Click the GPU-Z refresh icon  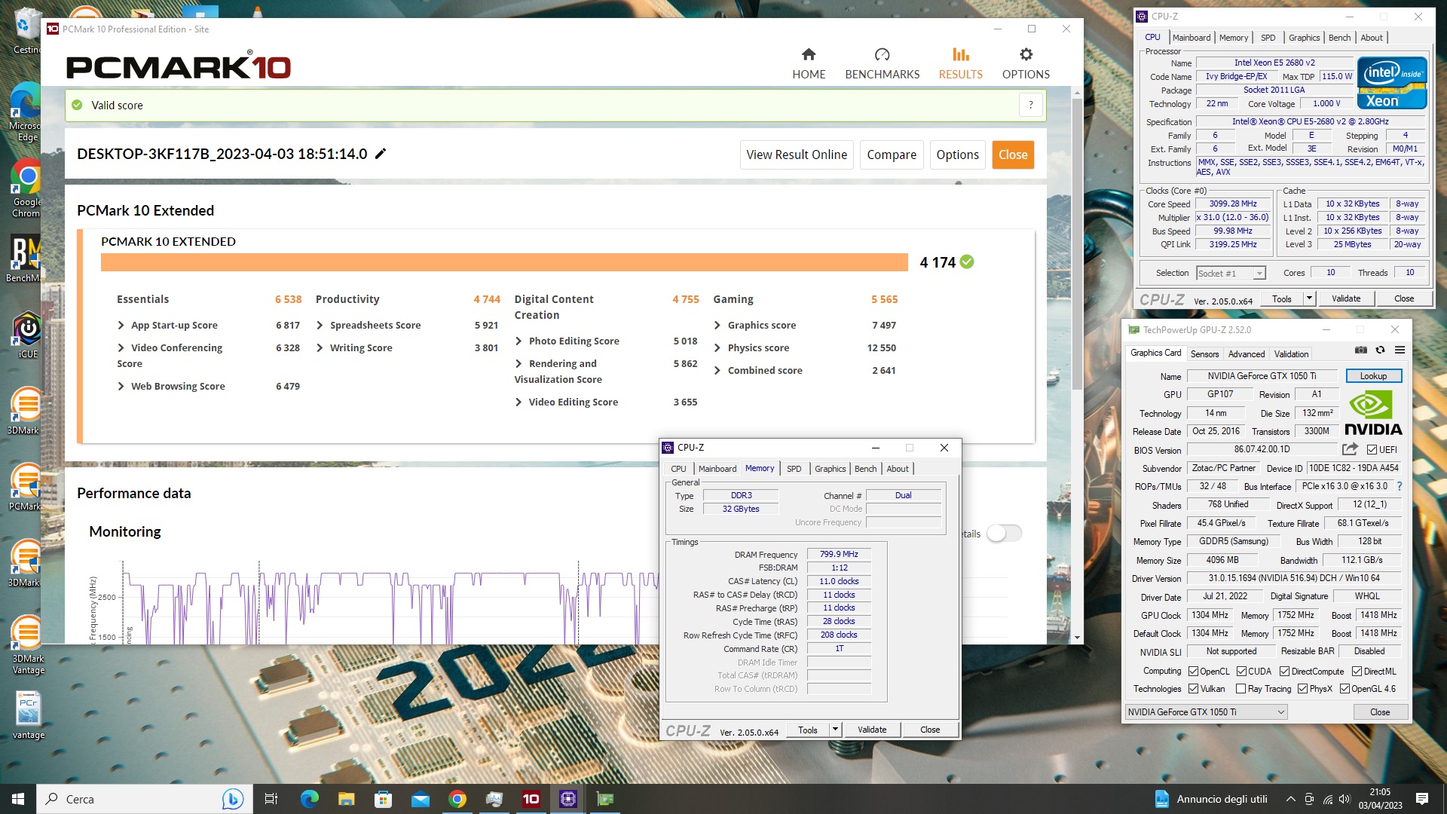pos(1380,350)
